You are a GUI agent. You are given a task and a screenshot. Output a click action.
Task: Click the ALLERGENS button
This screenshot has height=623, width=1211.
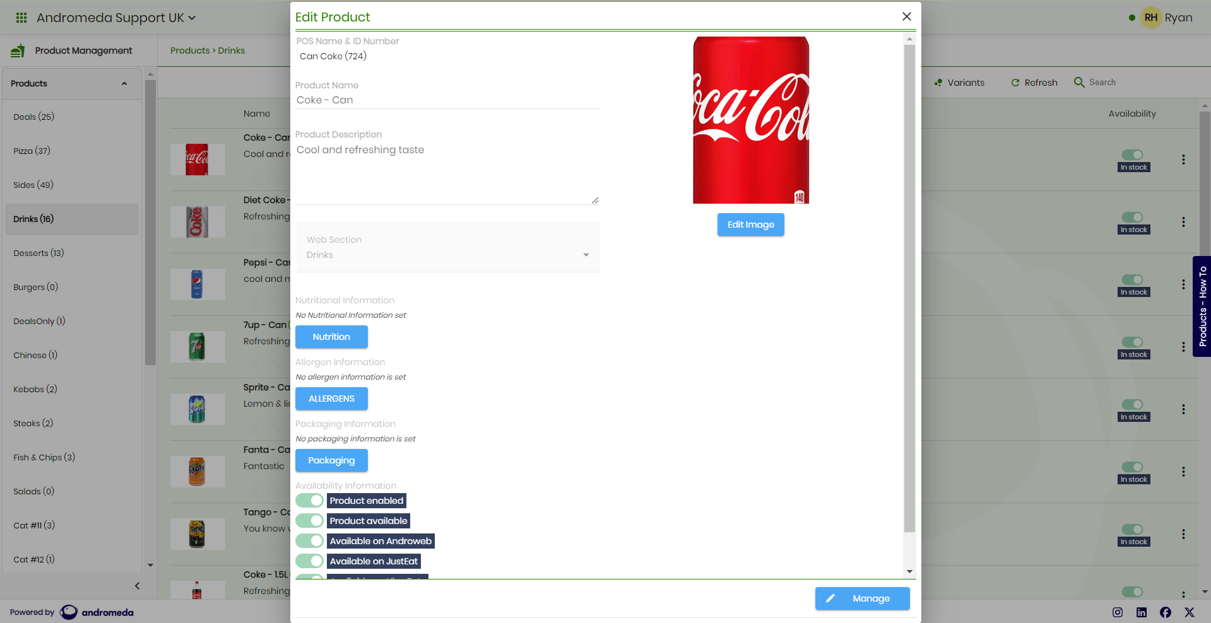click(x=331, y=399)
